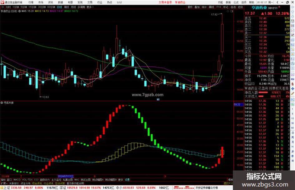Click the blue cross-arrows move icon
The width and height of the screenshot is (295, 190).
point(293,89)
